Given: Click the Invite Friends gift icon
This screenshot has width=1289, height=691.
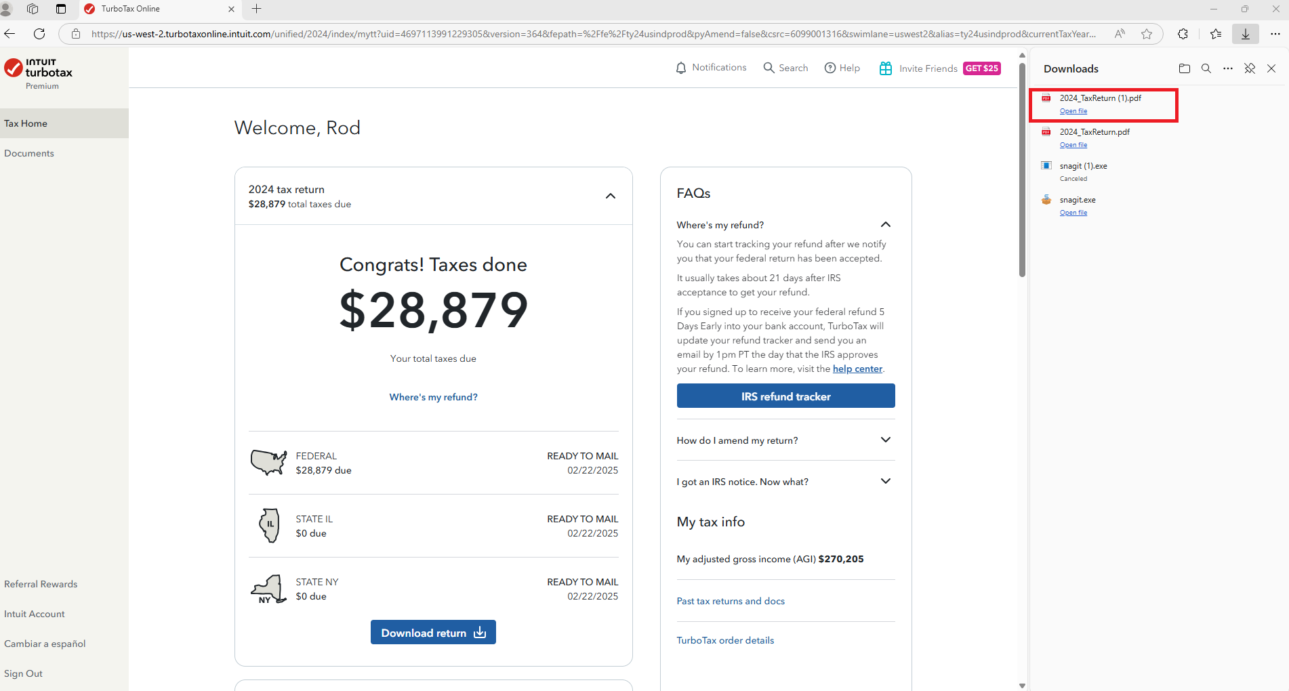Looking at the screenshot, I should point(885,68).
